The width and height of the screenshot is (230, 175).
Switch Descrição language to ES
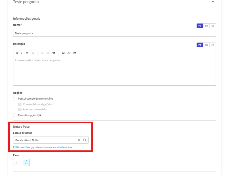[213, 45]
